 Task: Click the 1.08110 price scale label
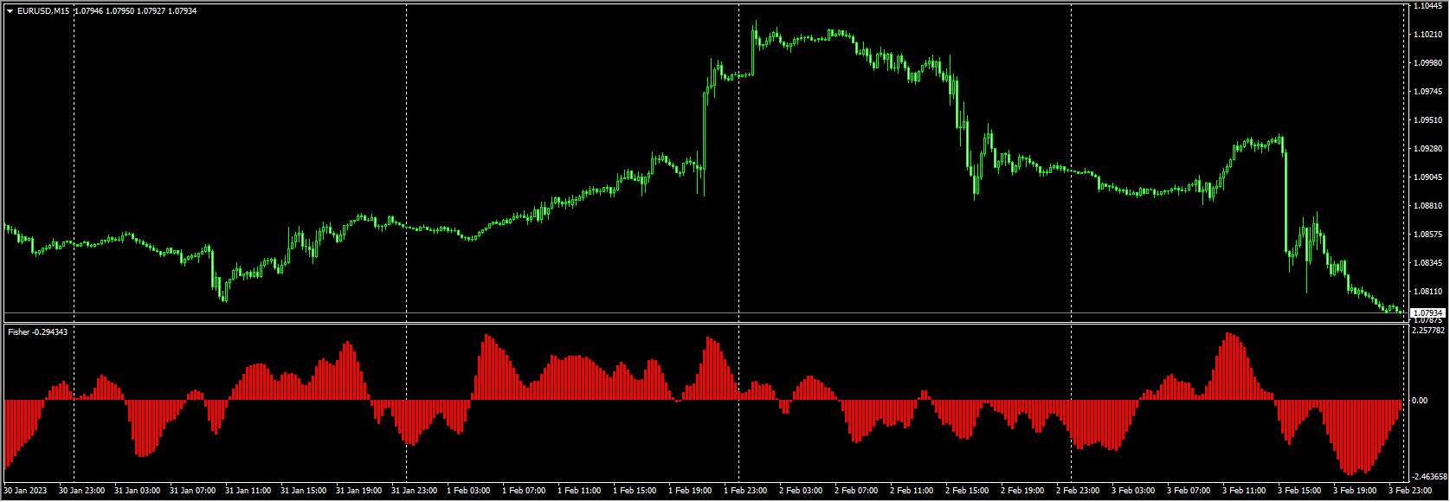1427,292
